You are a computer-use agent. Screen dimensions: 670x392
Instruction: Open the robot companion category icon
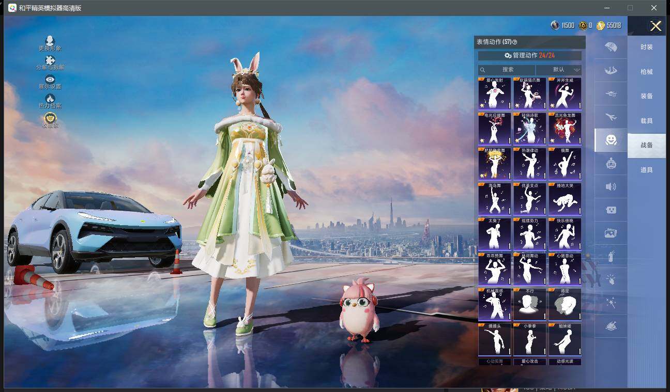611,164
